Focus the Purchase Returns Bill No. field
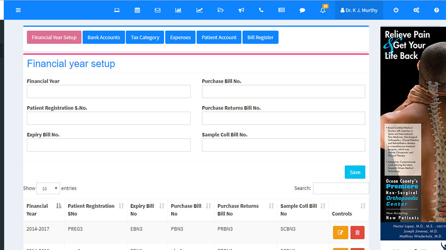446x250 pixels. click(x=284, y=118)
